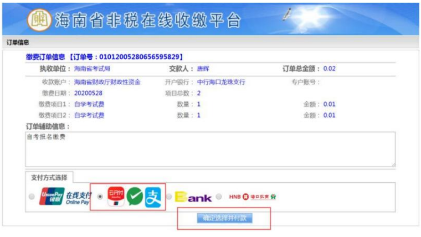The width and height of the screenshot is (421, 237).
Task: Select the UnionPay radio button
Action: (x=32, y=197)
